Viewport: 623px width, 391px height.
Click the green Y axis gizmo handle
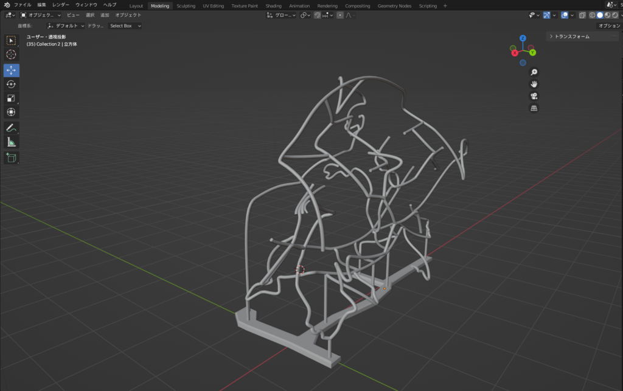tap(532, 52)
